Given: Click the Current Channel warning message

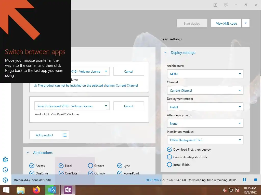Looking at the screenshot, I should click(86, 86).
